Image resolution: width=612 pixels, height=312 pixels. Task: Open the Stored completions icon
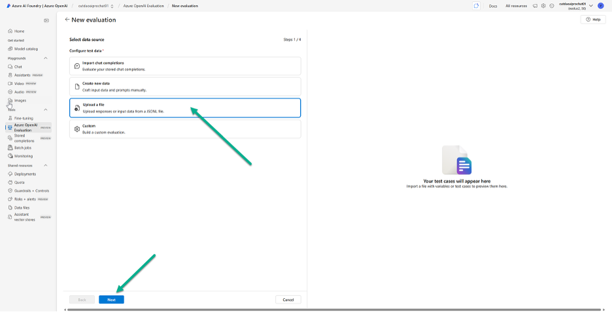click(x=10, y=138)
